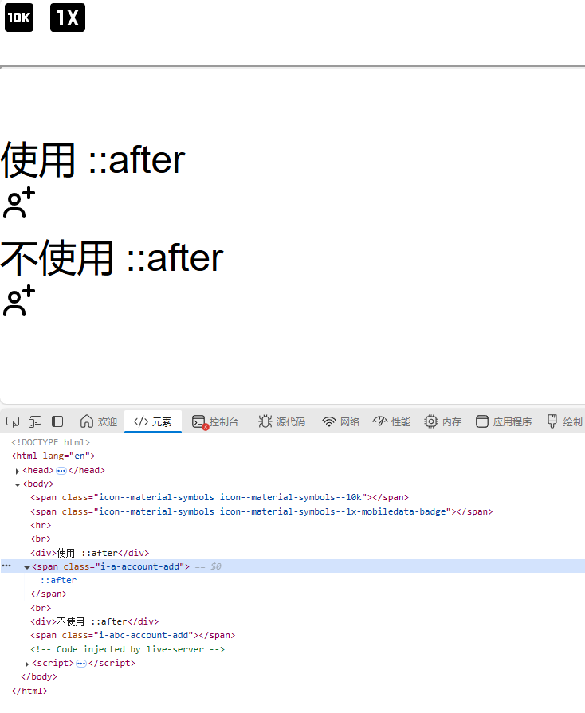585x713 pixels.
Task: Click the account-add icon under 不使用 ::after
Action: click(19, 301)
